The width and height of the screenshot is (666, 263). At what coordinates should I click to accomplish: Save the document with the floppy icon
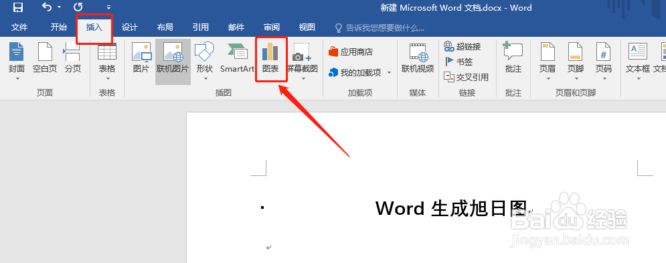[x=17, y=7]
